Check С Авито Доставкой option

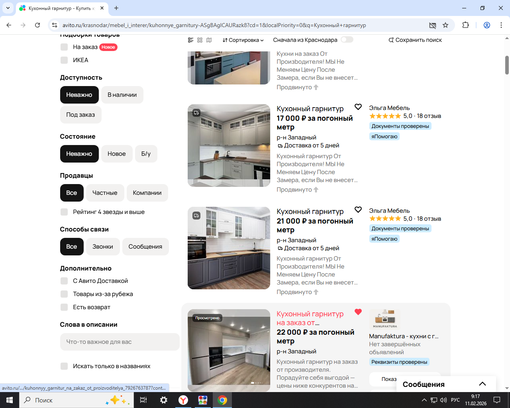click(x=64, y=281)
